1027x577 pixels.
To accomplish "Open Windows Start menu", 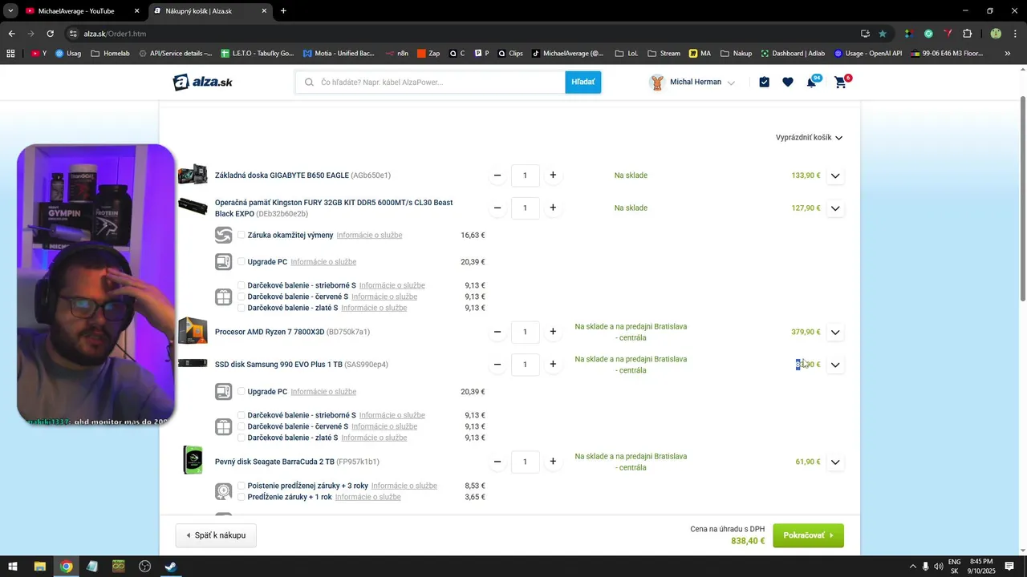I will point(13,567).
